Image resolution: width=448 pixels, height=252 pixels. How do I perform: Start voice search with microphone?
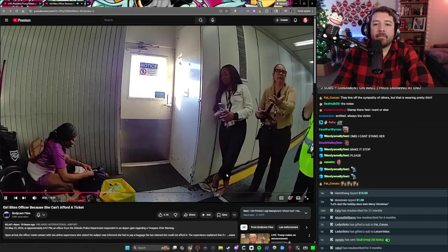pos(212,20)
